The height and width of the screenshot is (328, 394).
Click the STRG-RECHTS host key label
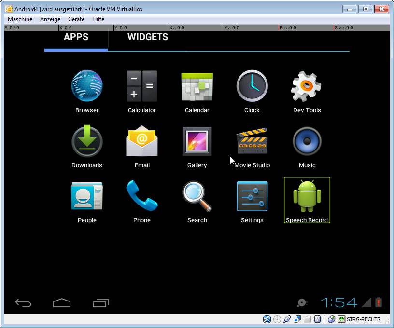pos(364,319)
